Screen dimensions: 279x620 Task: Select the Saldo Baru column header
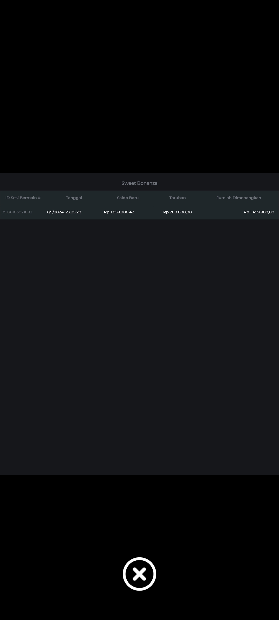click(128, 198)
